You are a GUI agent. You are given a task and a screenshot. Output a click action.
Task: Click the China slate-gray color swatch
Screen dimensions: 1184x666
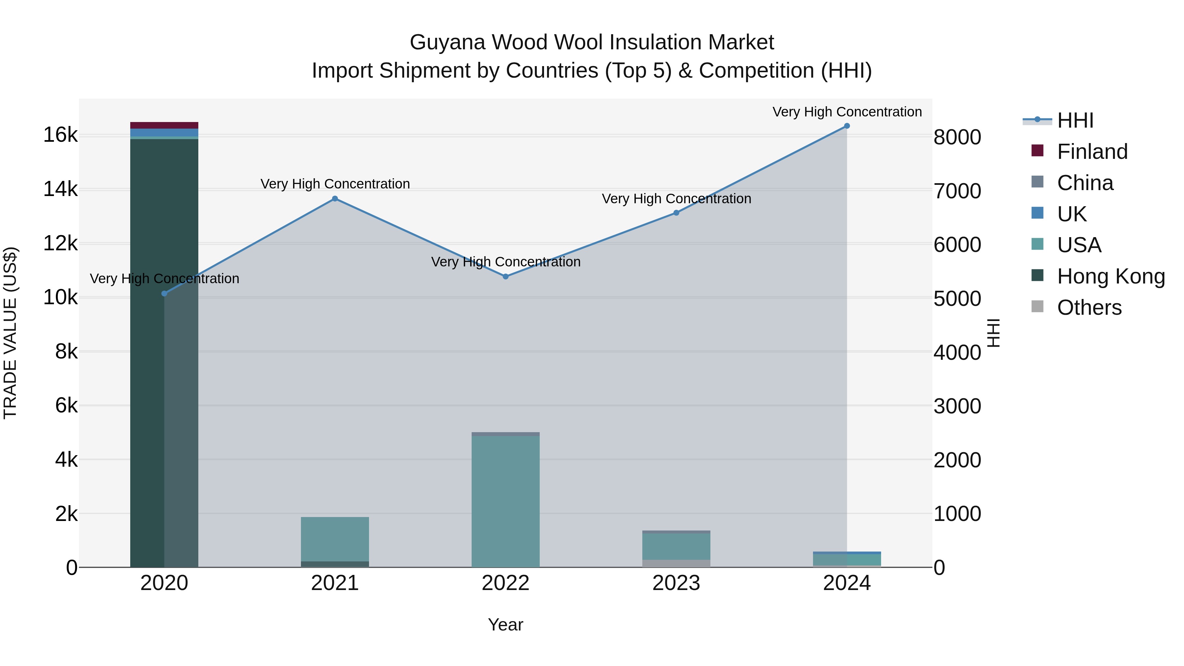(x=1037, y=182)
